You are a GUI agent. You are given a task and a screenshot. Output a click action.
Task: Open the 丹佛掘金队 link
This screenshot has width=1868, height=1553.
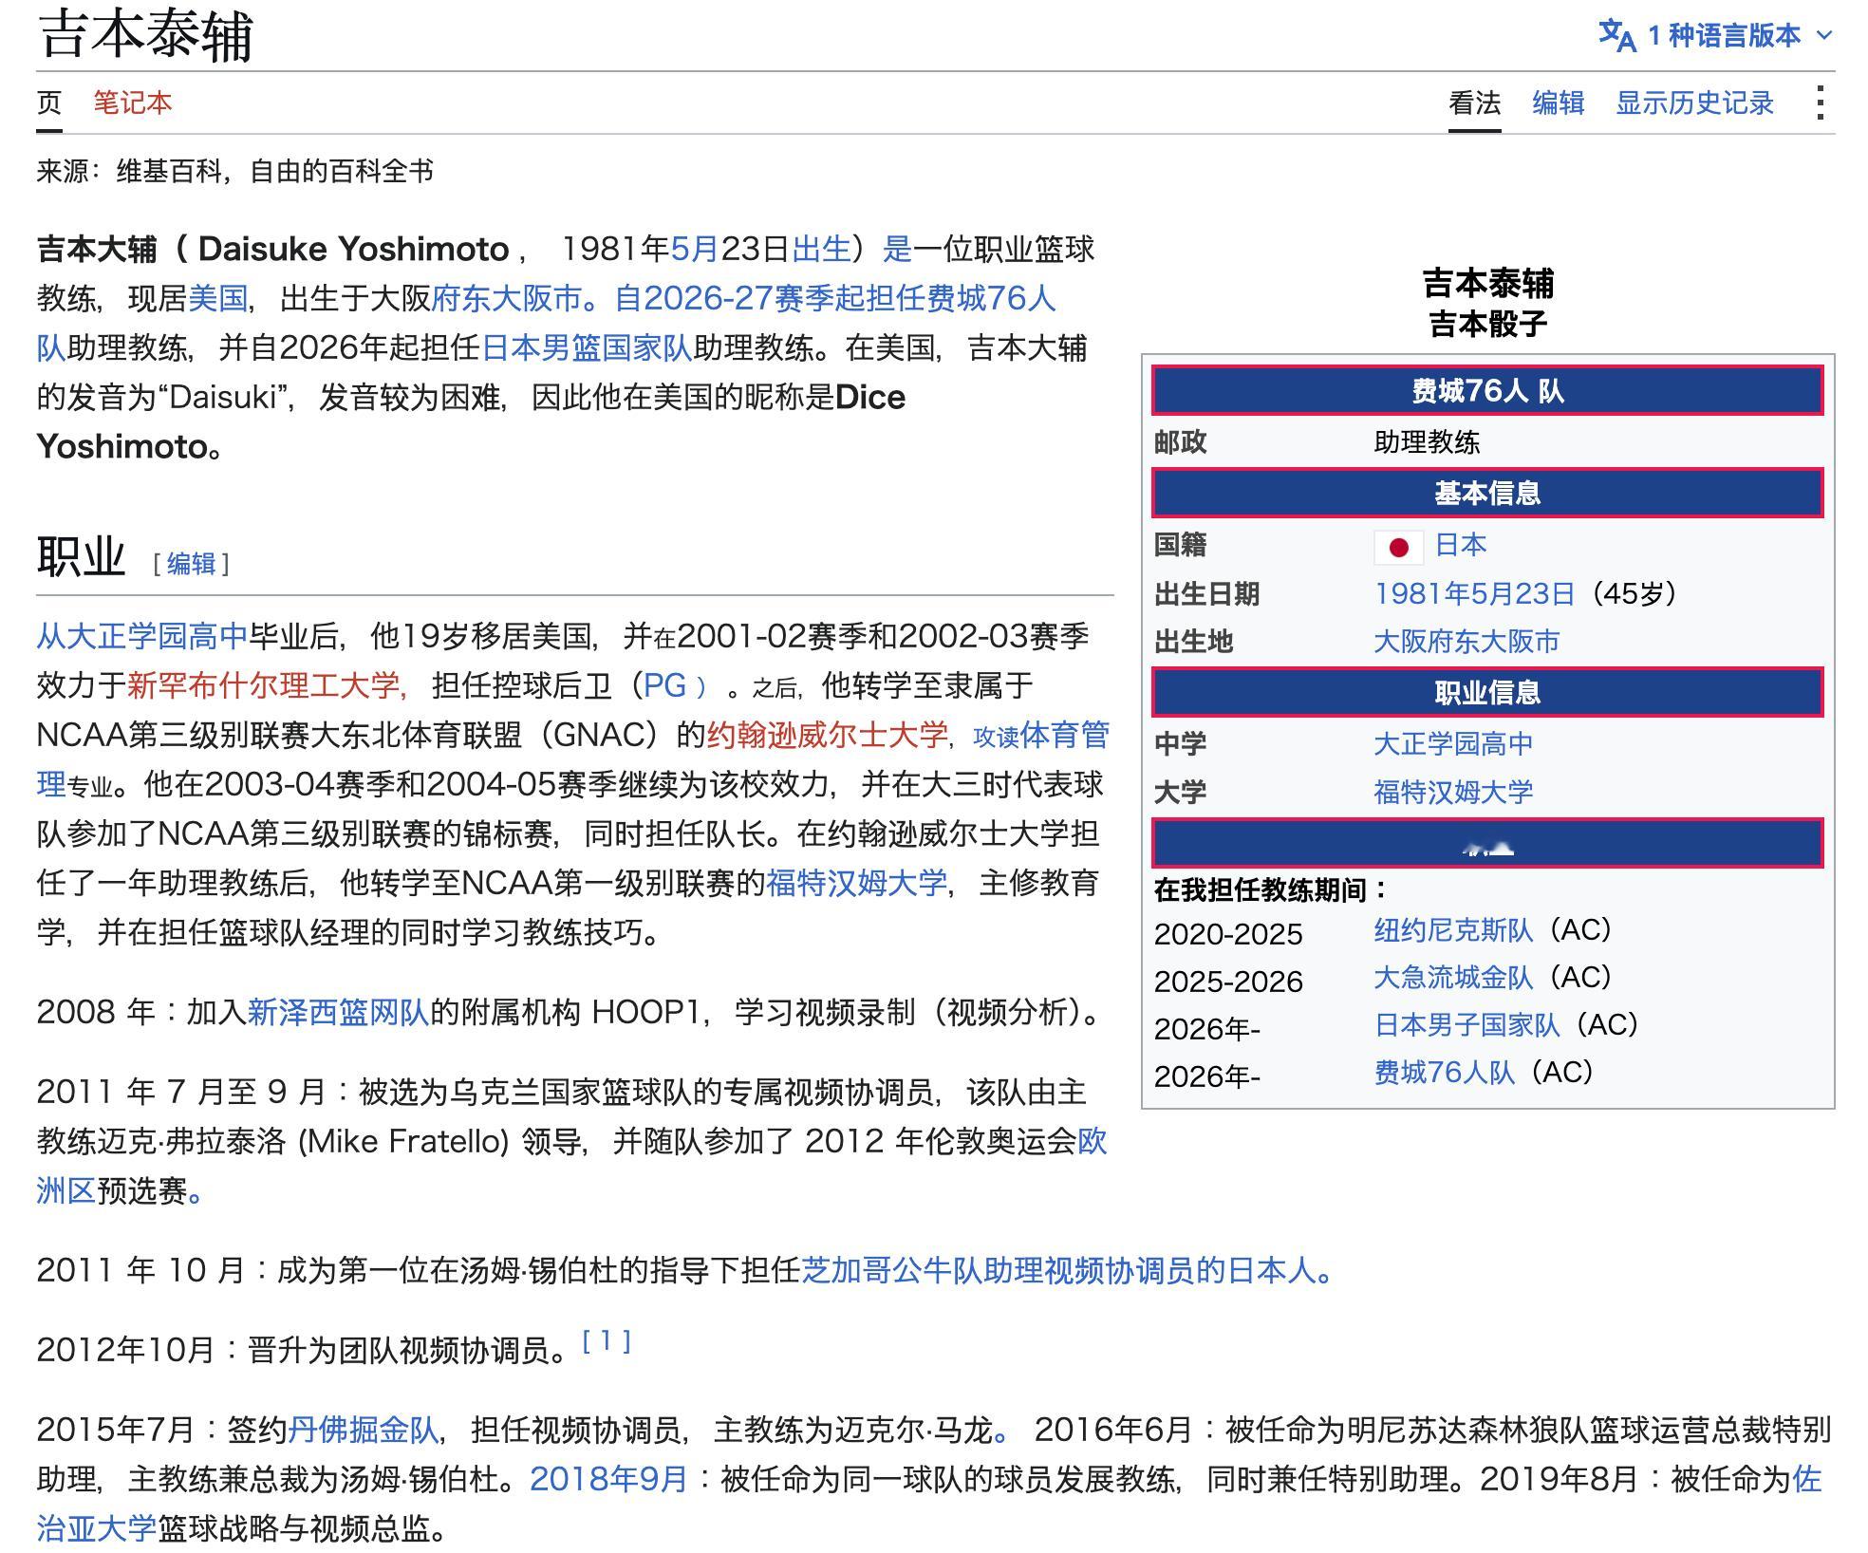363,1430
